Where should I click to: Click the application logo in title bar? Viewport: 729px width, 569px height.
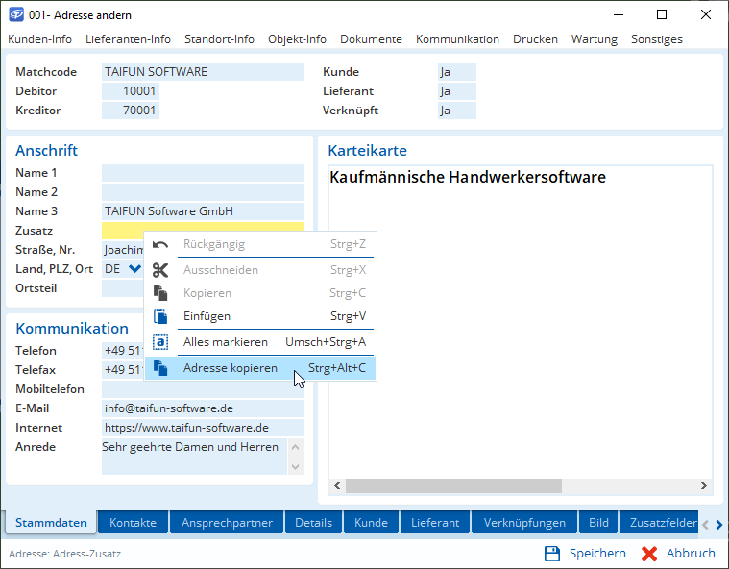(14, 14)
